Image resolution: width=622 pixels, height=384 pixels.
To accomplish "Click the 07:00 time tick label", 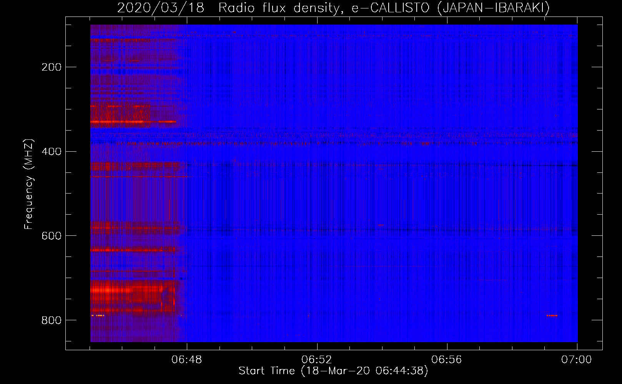I will 577,359.
